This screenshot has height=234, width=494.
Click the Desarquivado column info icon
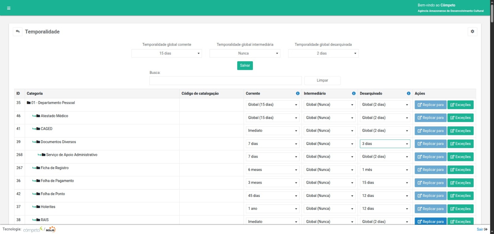408,93
